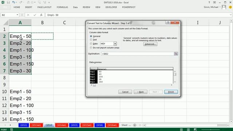
Task: Switch to the POWERPIVOT tab
Action: 129,7
